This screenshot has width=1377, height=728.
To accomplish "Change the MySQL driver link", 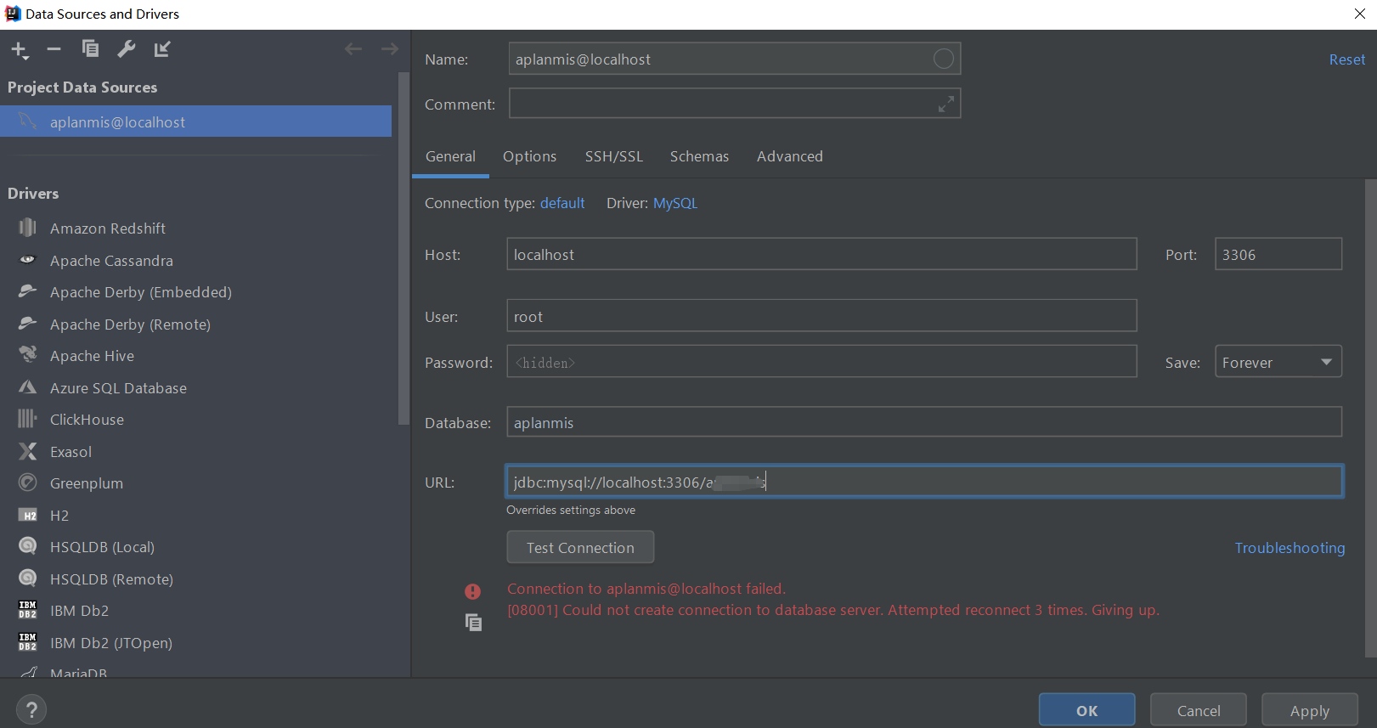I will coord(675,203).
